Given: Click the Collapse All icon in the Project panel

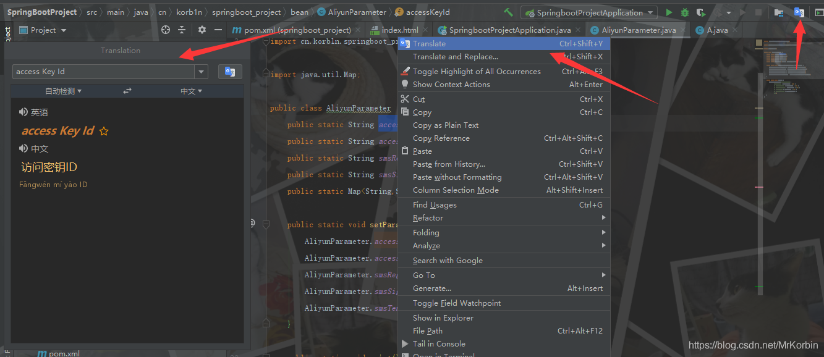Looking at the screenshot, I should (182, 30).
